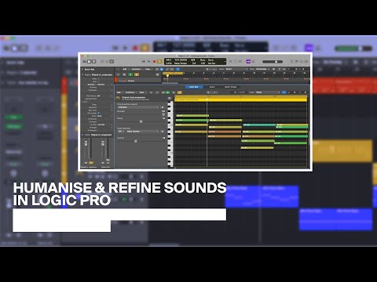Toggle the green MIDI Out button in Piano Roll
Viewport: 377px width, 282px height.
(168, 92)
